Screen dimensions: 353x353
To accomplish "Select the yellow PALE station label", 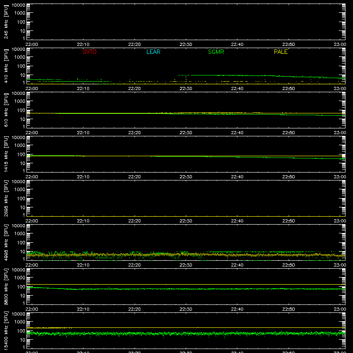I will pyautogui.click(x=281, y=52).
